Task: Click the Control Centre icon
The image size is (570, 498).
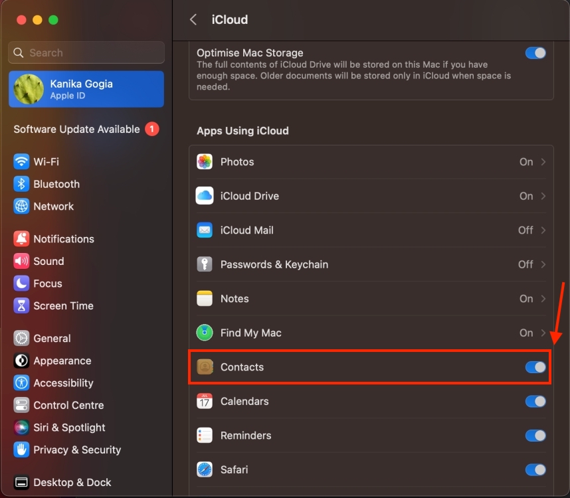Action: point(21,405)
